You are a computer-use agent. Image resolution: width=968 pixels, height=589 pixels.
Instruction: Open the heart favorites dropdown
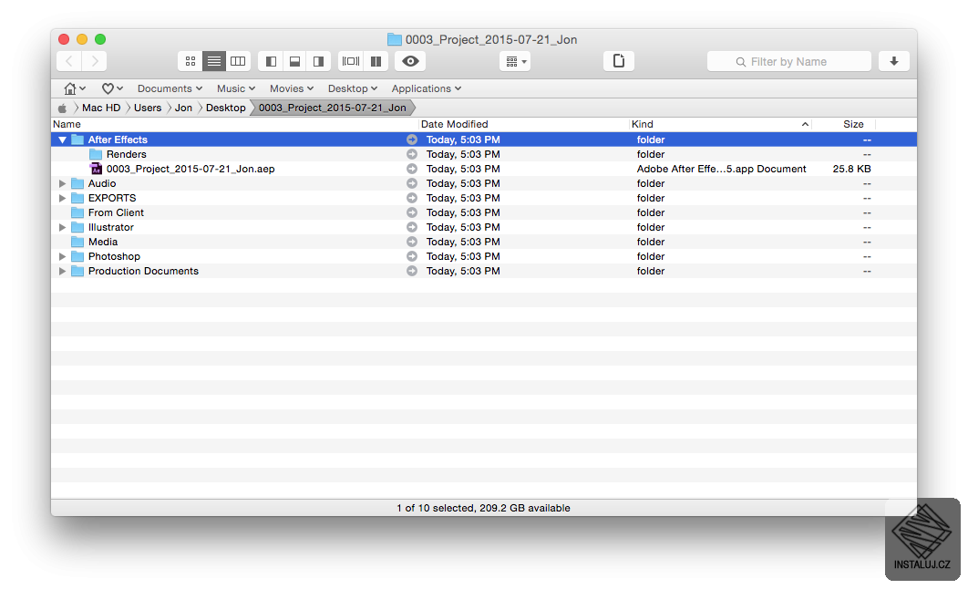pos(112,88)
